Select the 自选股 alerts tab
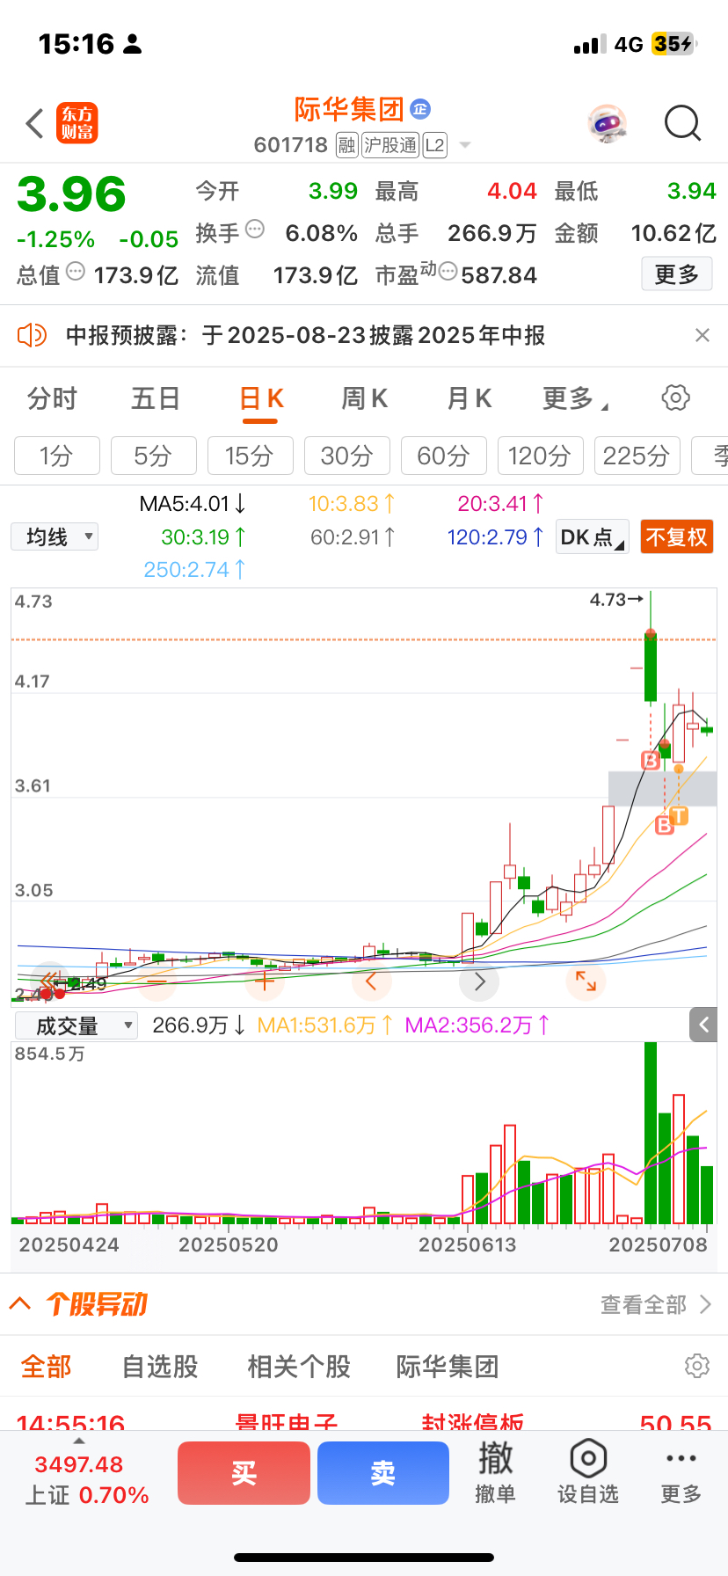Viewport: 728px width, 1576px height. (x=160, y=1367)
